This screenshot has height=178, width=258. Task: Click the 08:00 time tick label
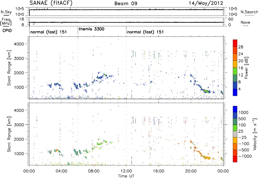94,171
